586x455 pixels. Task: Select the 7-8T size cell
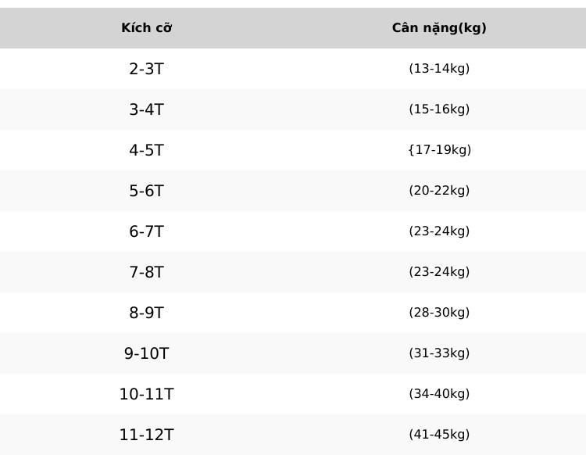tap(147, 272)
